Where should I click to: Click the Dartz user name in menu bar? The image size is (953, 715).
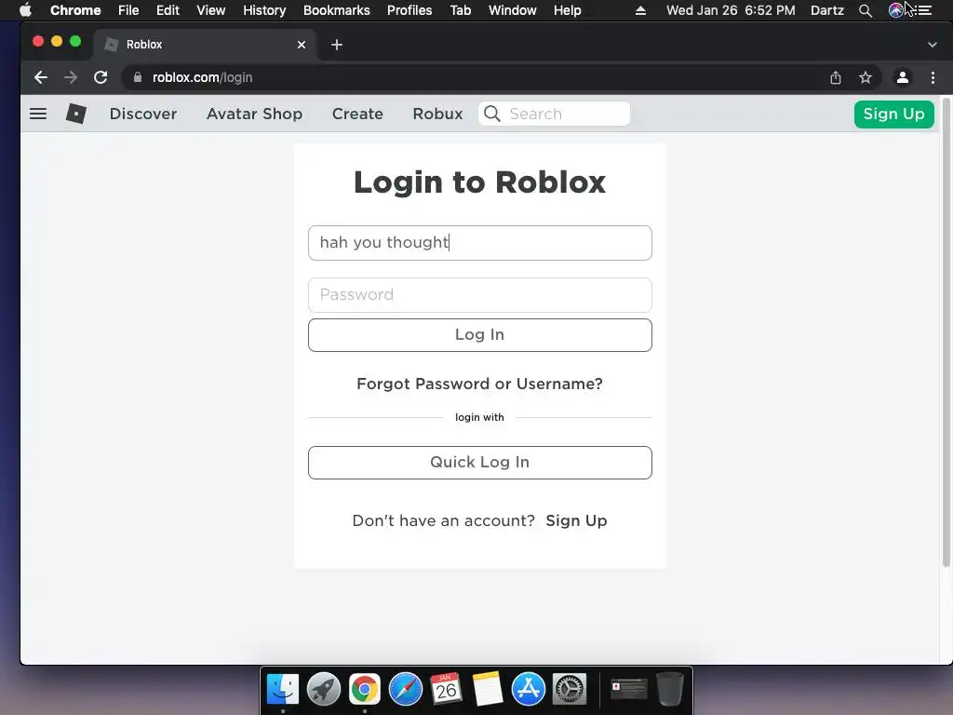[x=827, y=10]
